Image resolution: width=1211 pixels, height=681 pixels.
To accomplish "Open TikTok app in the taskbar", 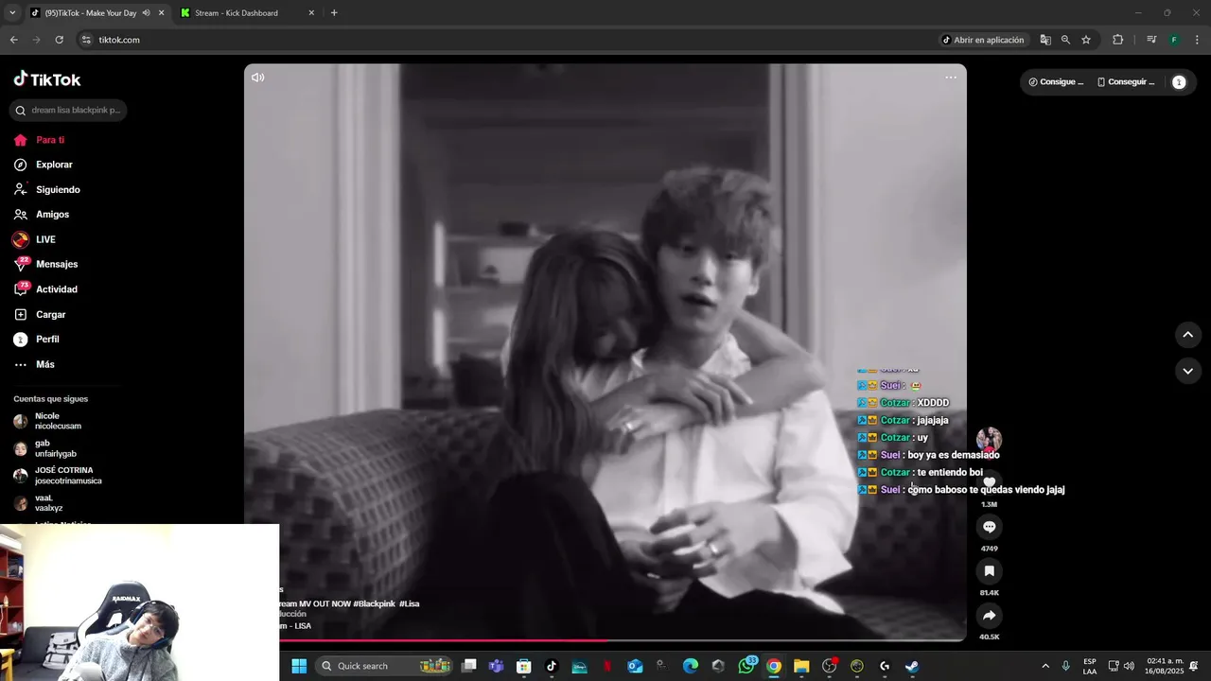I will (x=552, y=666).
